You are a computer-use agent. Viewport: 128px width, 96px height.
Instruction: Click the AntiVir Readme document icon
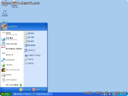pyautogui.click(x=4, y=80)
